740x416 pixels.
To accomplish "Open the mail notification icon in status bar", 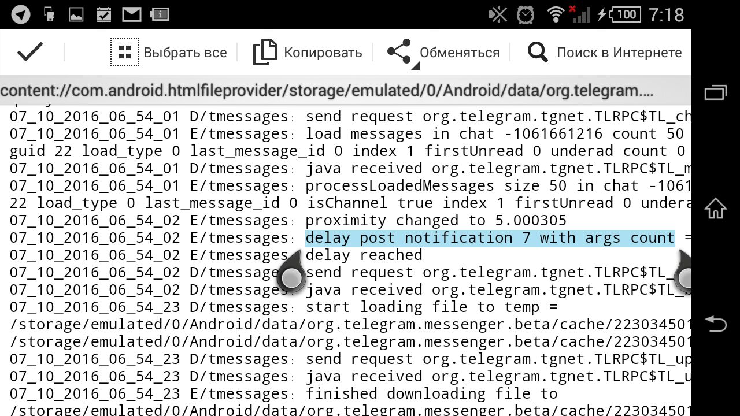I will [132, 14].
